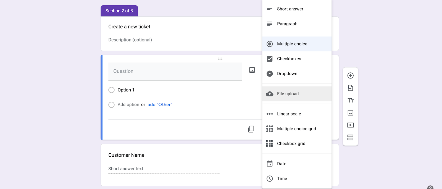442x189 pixels.
Task: Select Multiple choice in type menu
Action: click(297, 44)
